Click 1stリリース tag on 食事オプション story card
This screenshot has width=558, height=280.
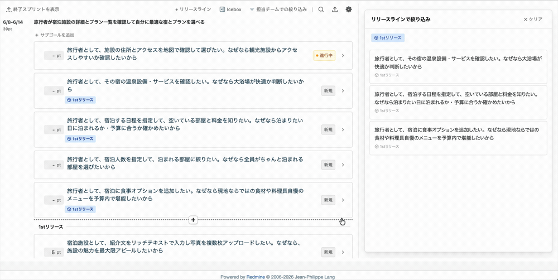80,209
